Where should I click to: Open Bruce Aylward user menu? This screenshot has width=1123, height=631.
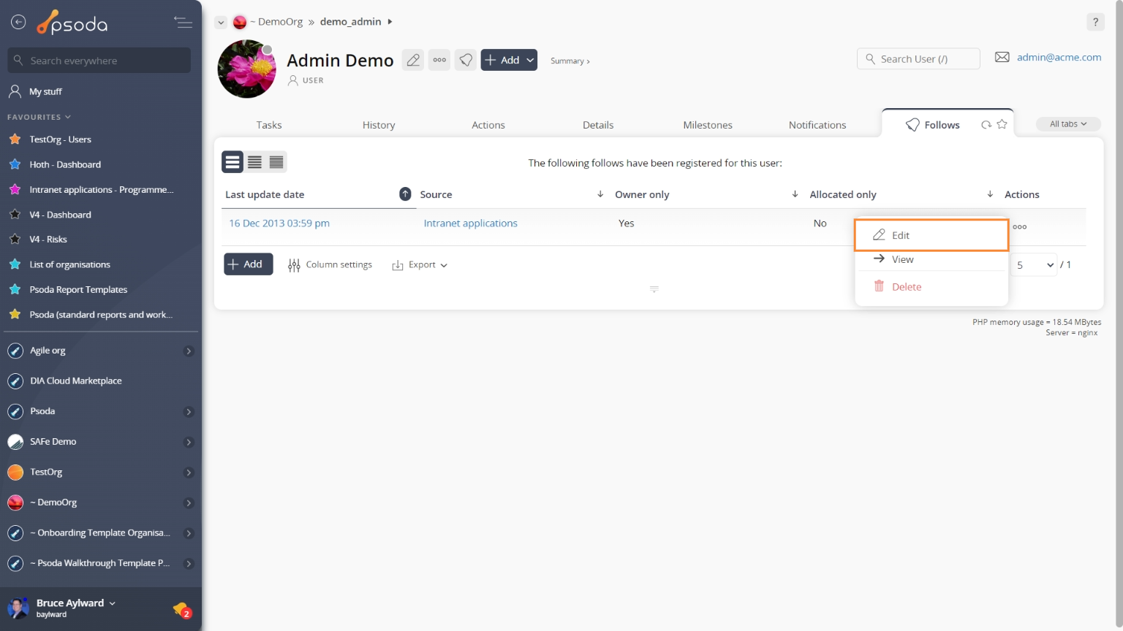point(75,603)
